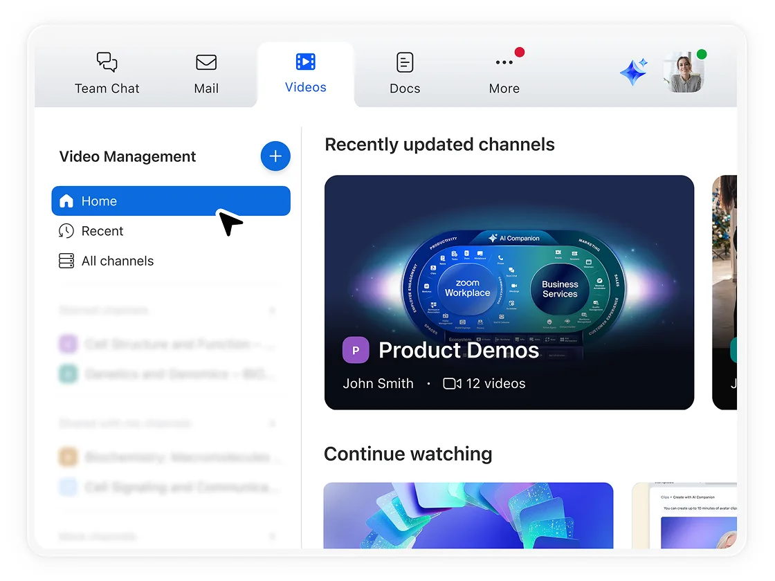Click the Mail envelope icon
Viewport: 775px width, 581px height.
(206, 62)
